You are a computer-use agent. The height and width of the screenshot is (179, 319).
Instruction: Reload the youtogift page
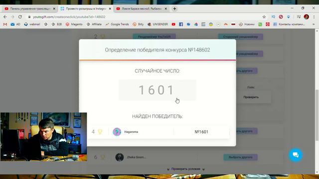pos(20,17)
